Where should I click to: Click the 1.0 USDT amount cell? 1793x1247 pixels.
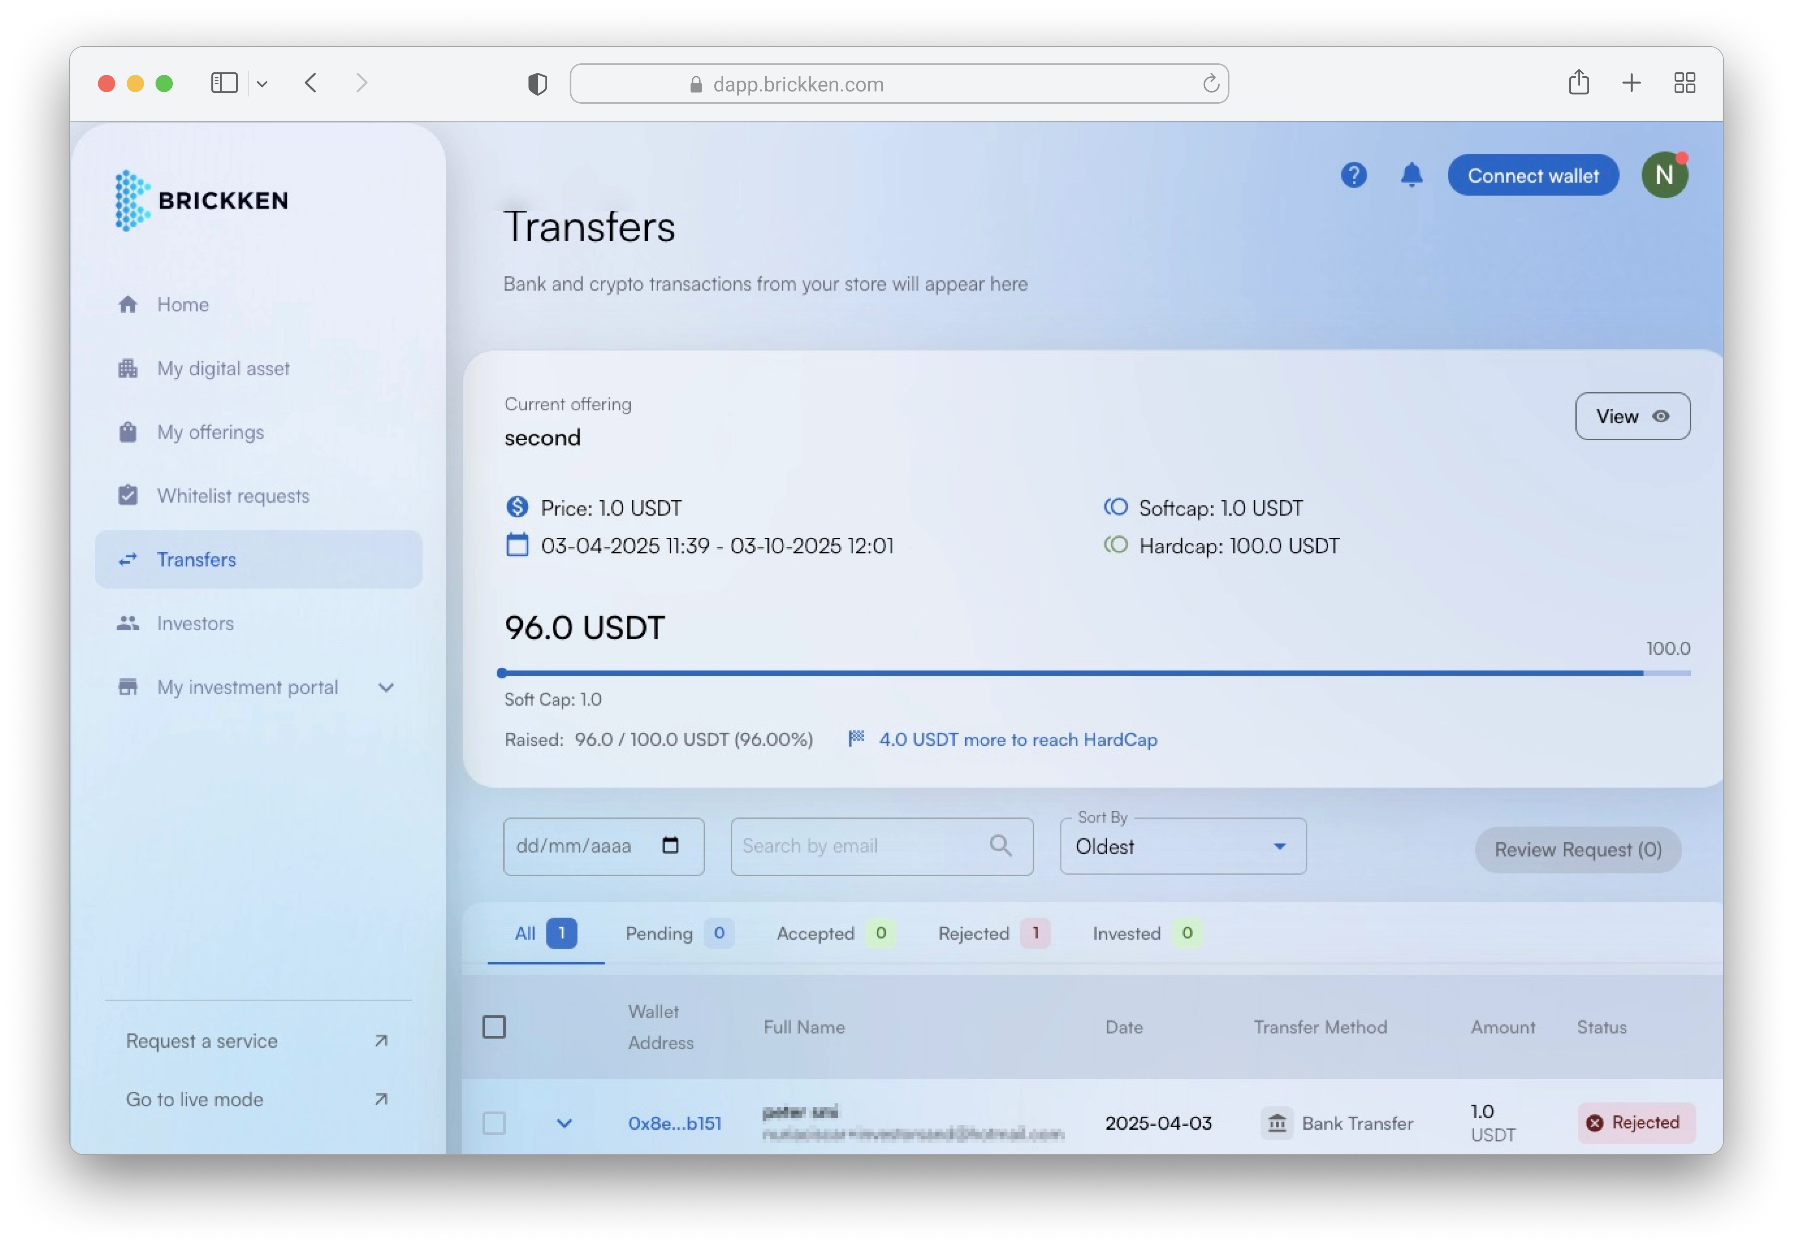(x=1492, y=1123)
